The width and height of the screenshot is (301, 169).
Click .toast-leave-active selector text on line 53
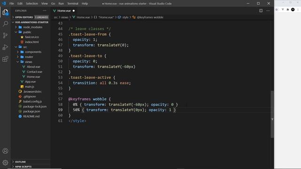(x=90, y=77)
